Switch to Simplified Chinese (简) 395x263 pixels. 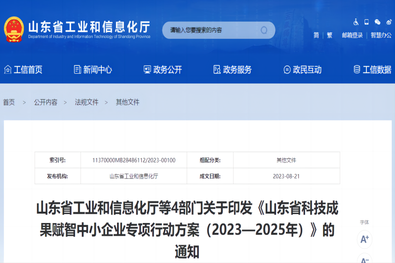point(316,35)
